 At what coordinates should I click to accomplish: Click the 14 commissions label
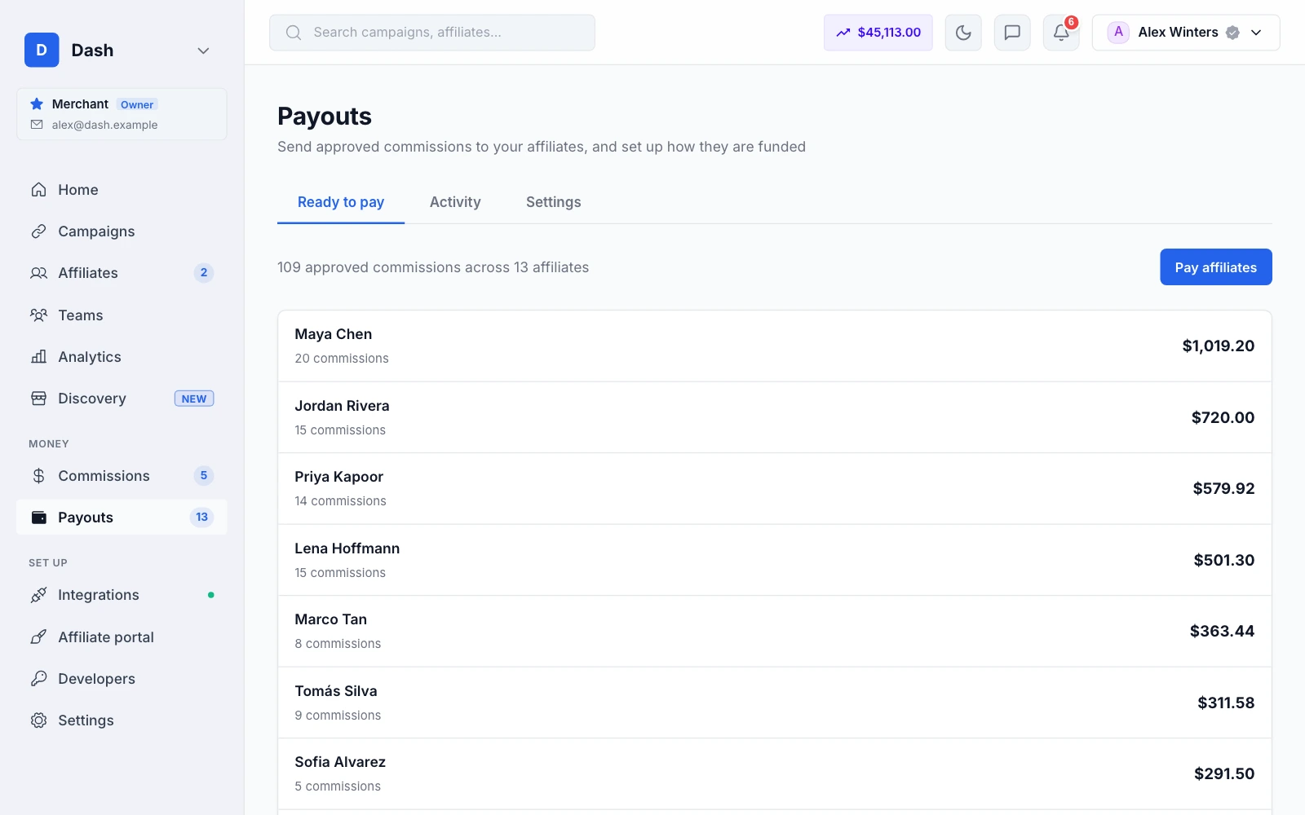point(340,501)
